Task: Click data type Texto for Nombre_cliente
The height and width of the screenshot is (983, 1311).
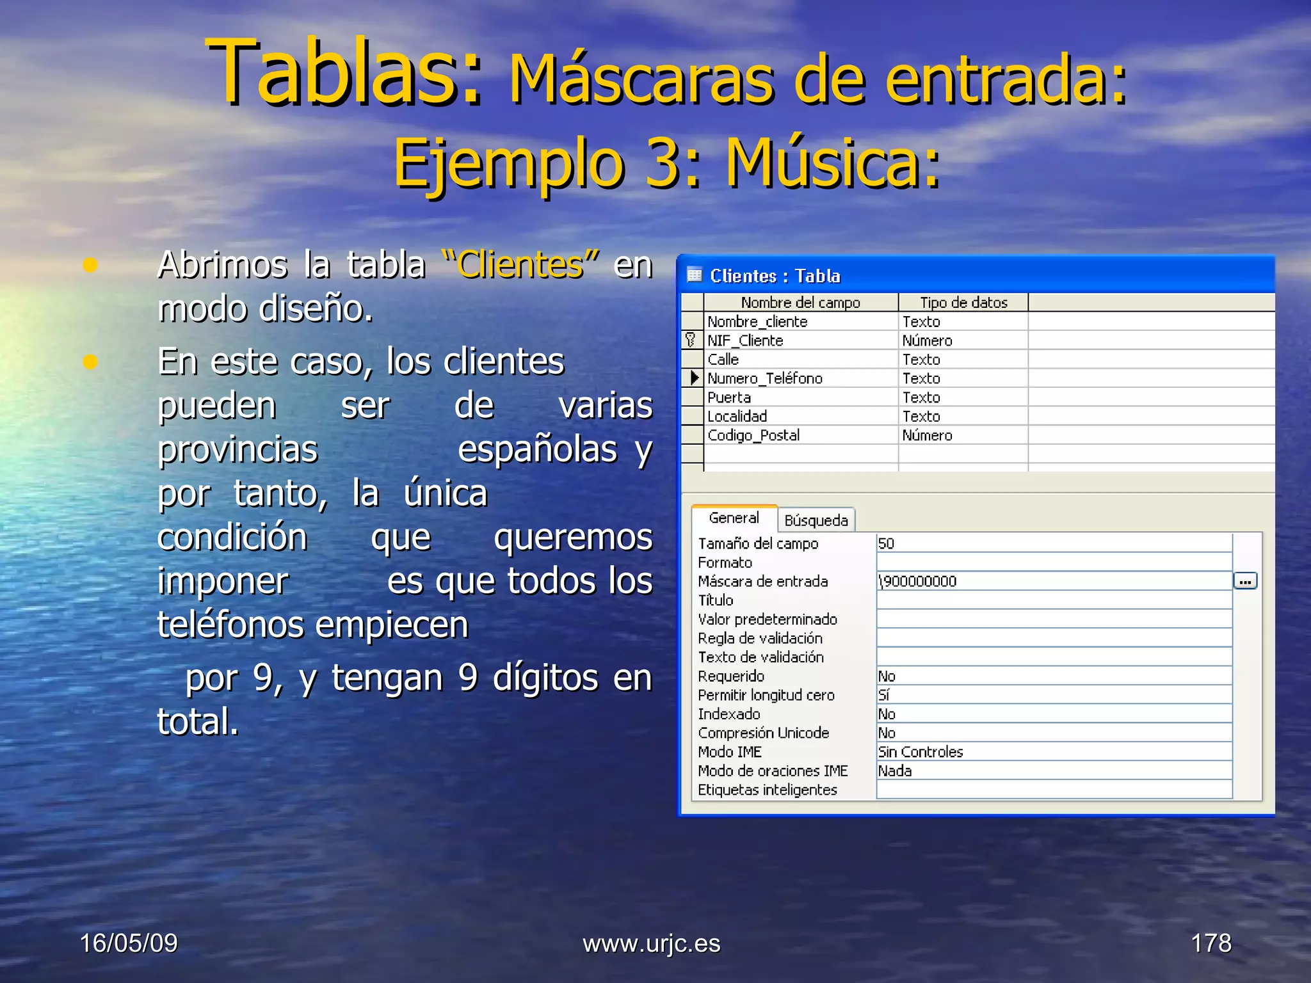Action: point(963,321)
